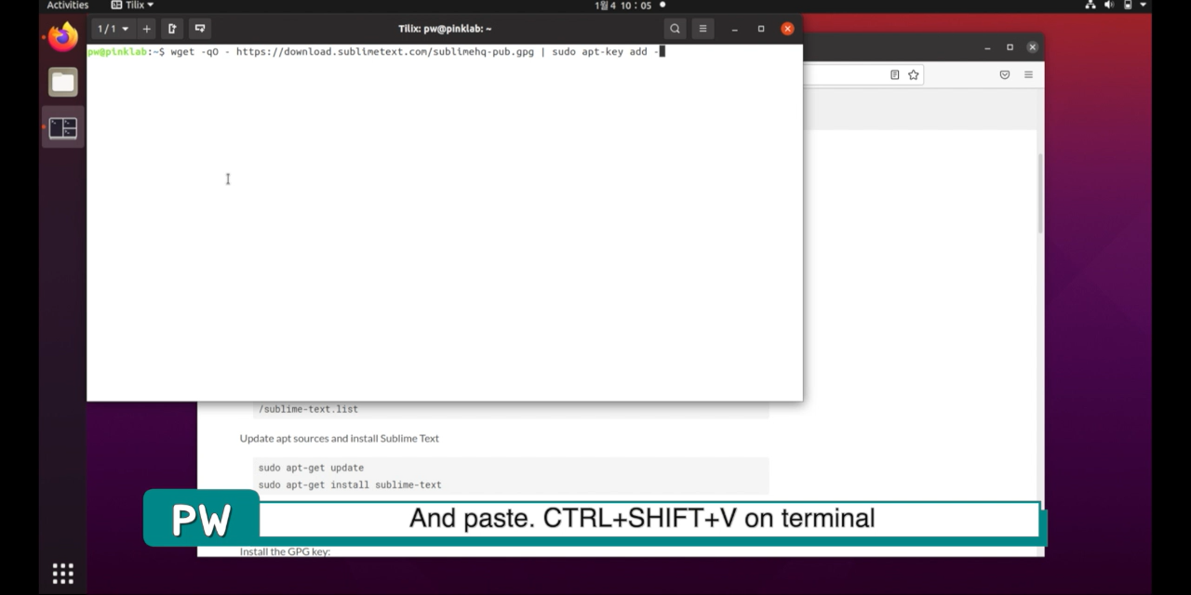Screen dimensions: 1191x595
Task: Click 'sudo apt-get install sublime-text' code line
Action: (x=350, y=484)
